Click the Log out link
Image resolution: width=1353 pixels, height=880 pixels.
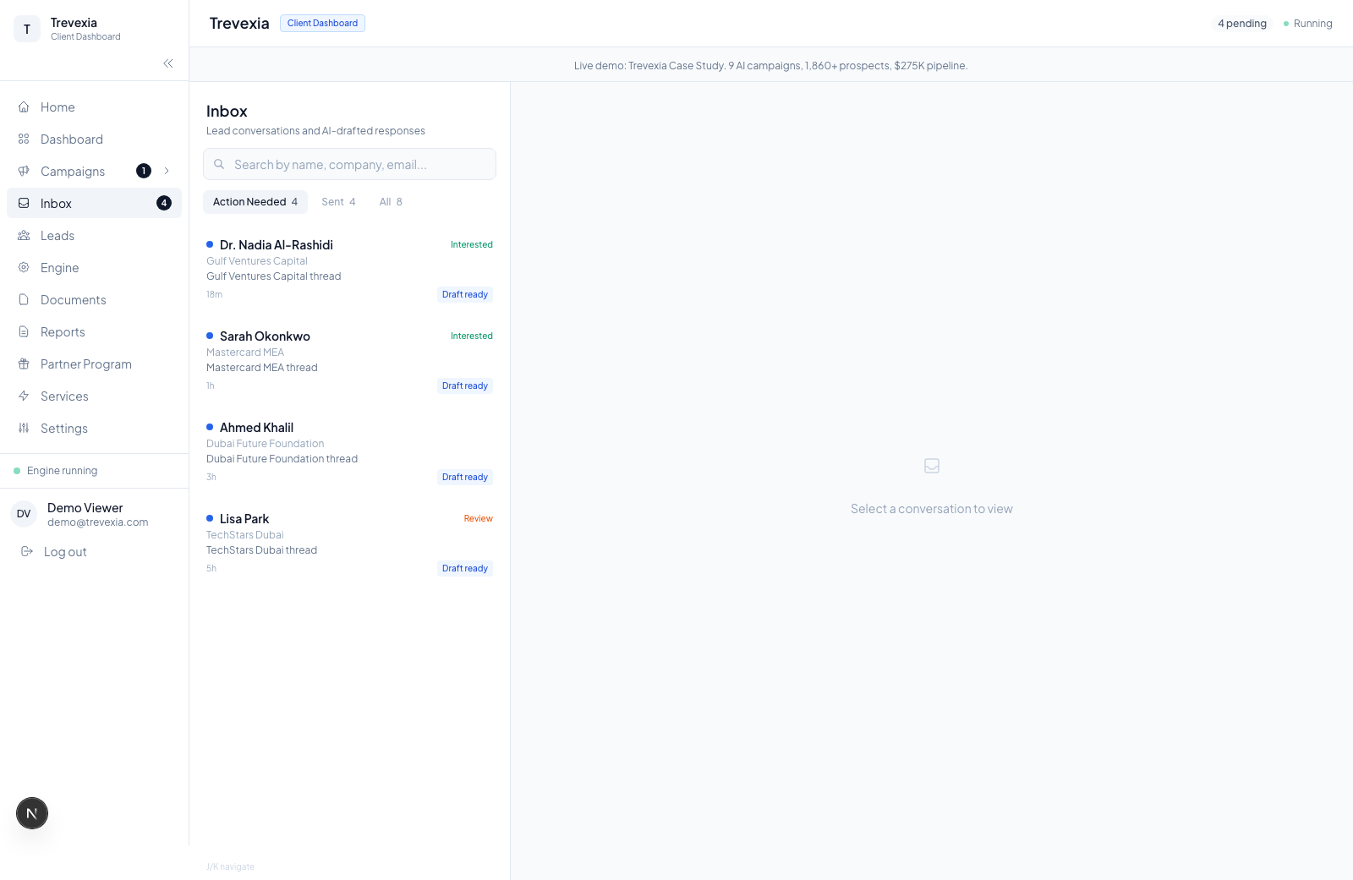pos(65,552)
